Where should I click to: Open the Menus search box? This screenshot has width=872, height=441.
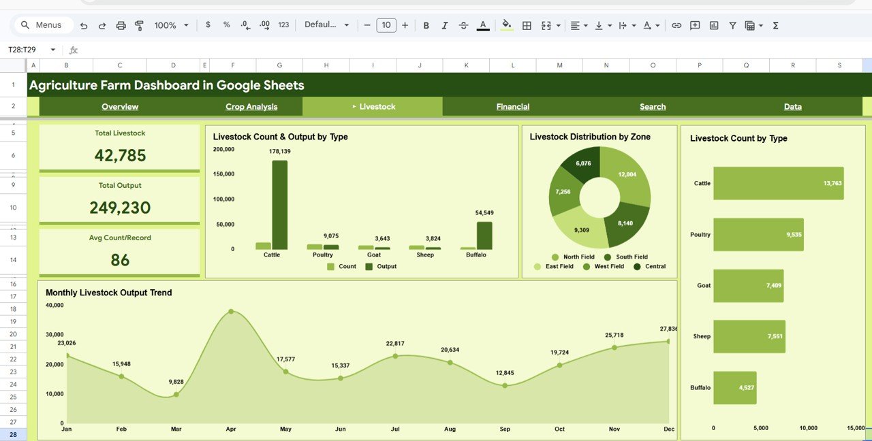coord(43,24)
